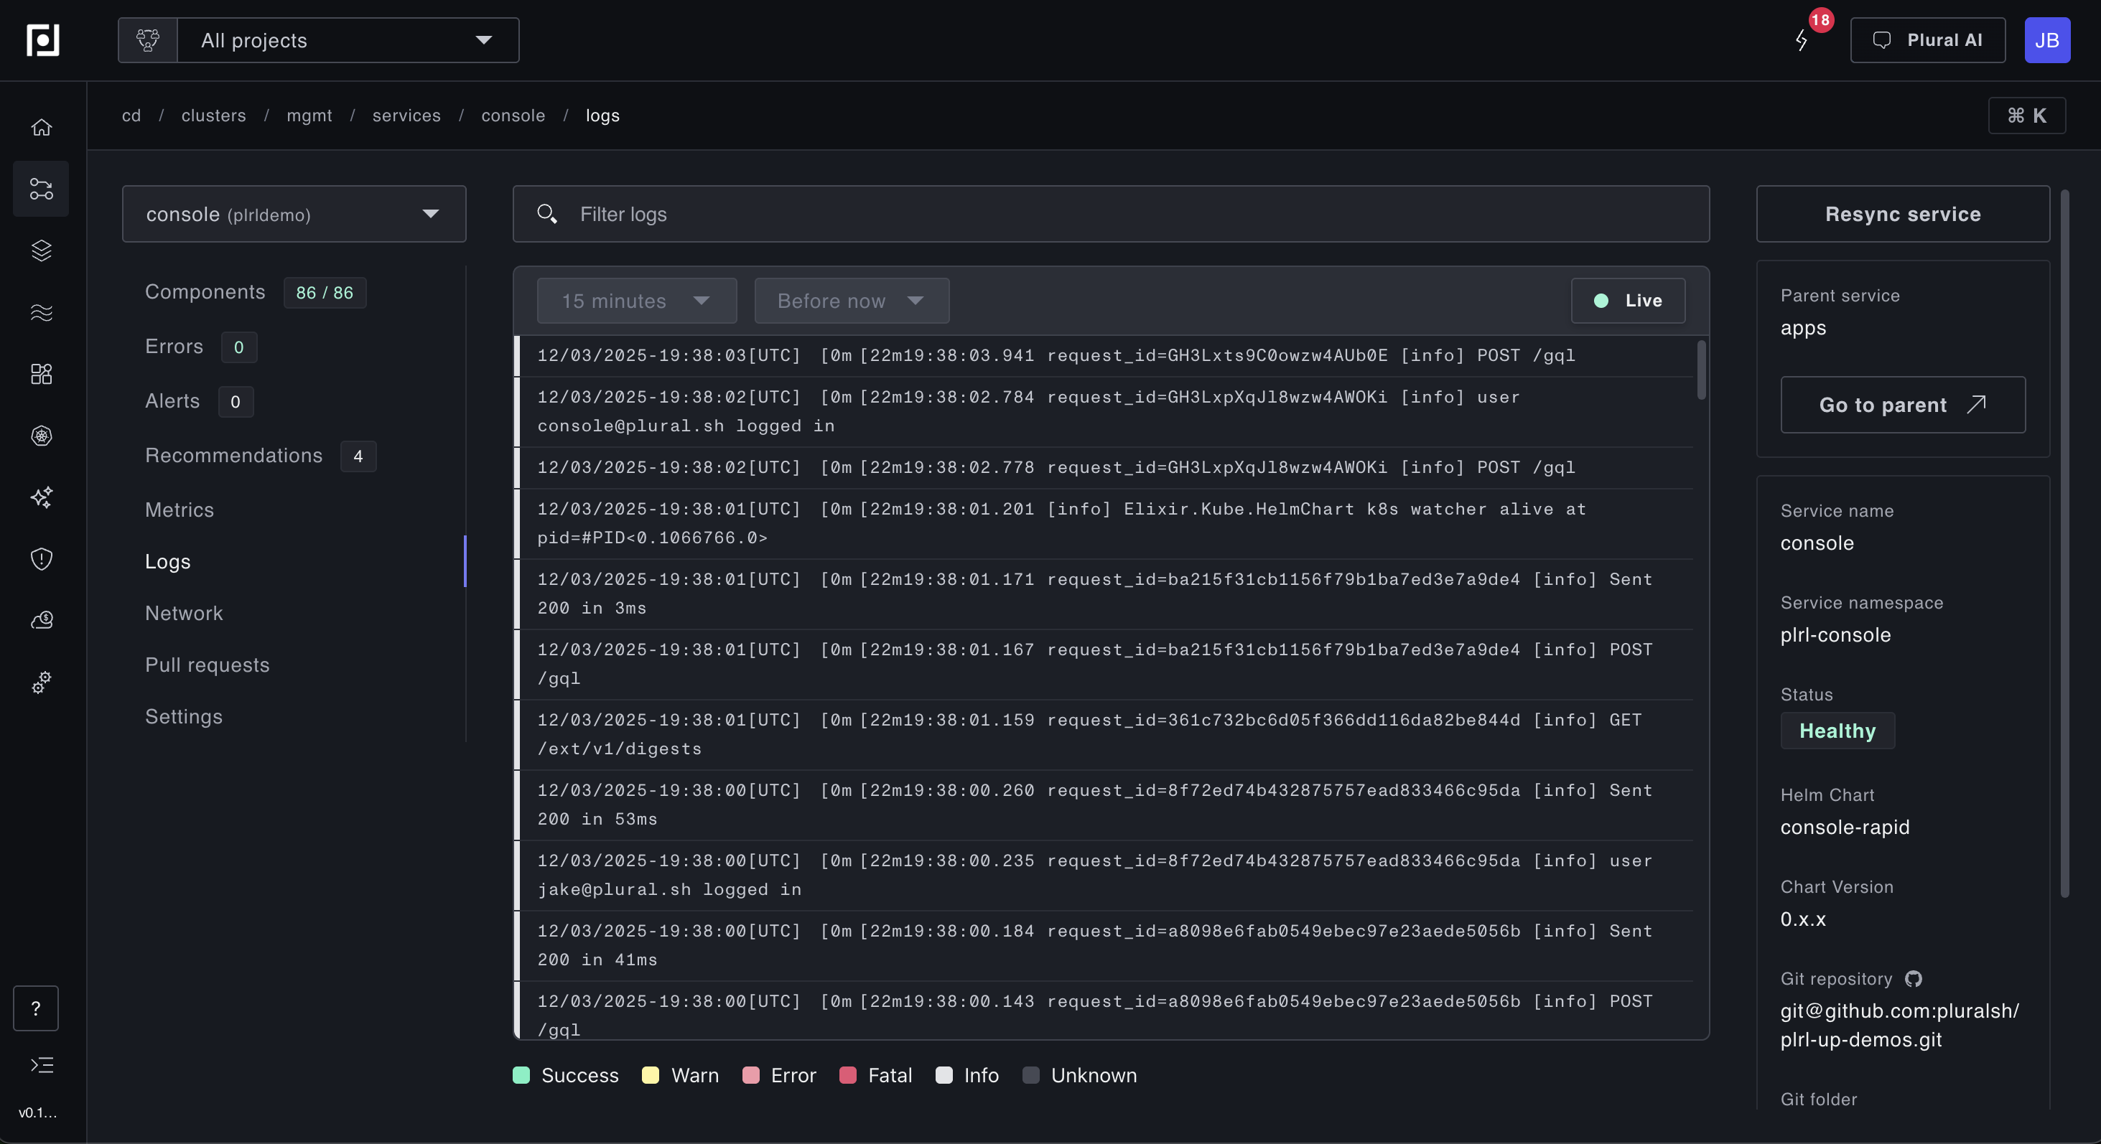Switch to the Metrics tab

(x=180, y=510)
